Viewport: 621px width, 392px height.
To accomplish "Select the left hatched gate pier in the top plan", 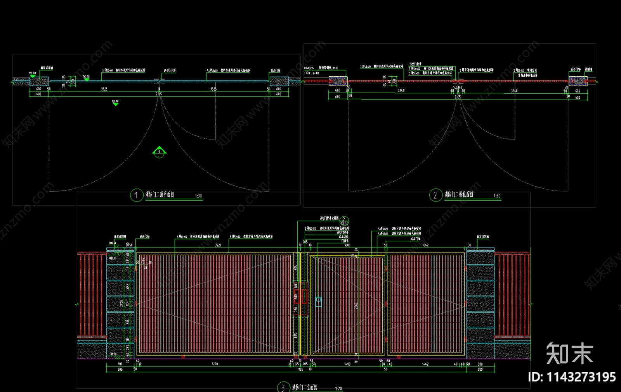I will click(39, 81).
